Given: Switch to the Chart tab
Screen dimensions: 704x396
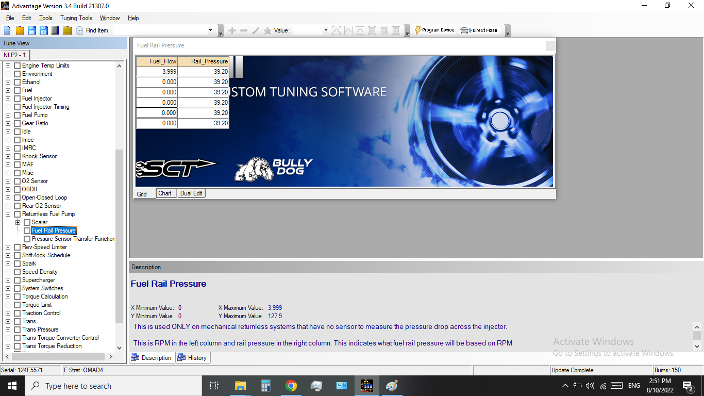Looking at the screenshot, I should [x=165, y=193].
